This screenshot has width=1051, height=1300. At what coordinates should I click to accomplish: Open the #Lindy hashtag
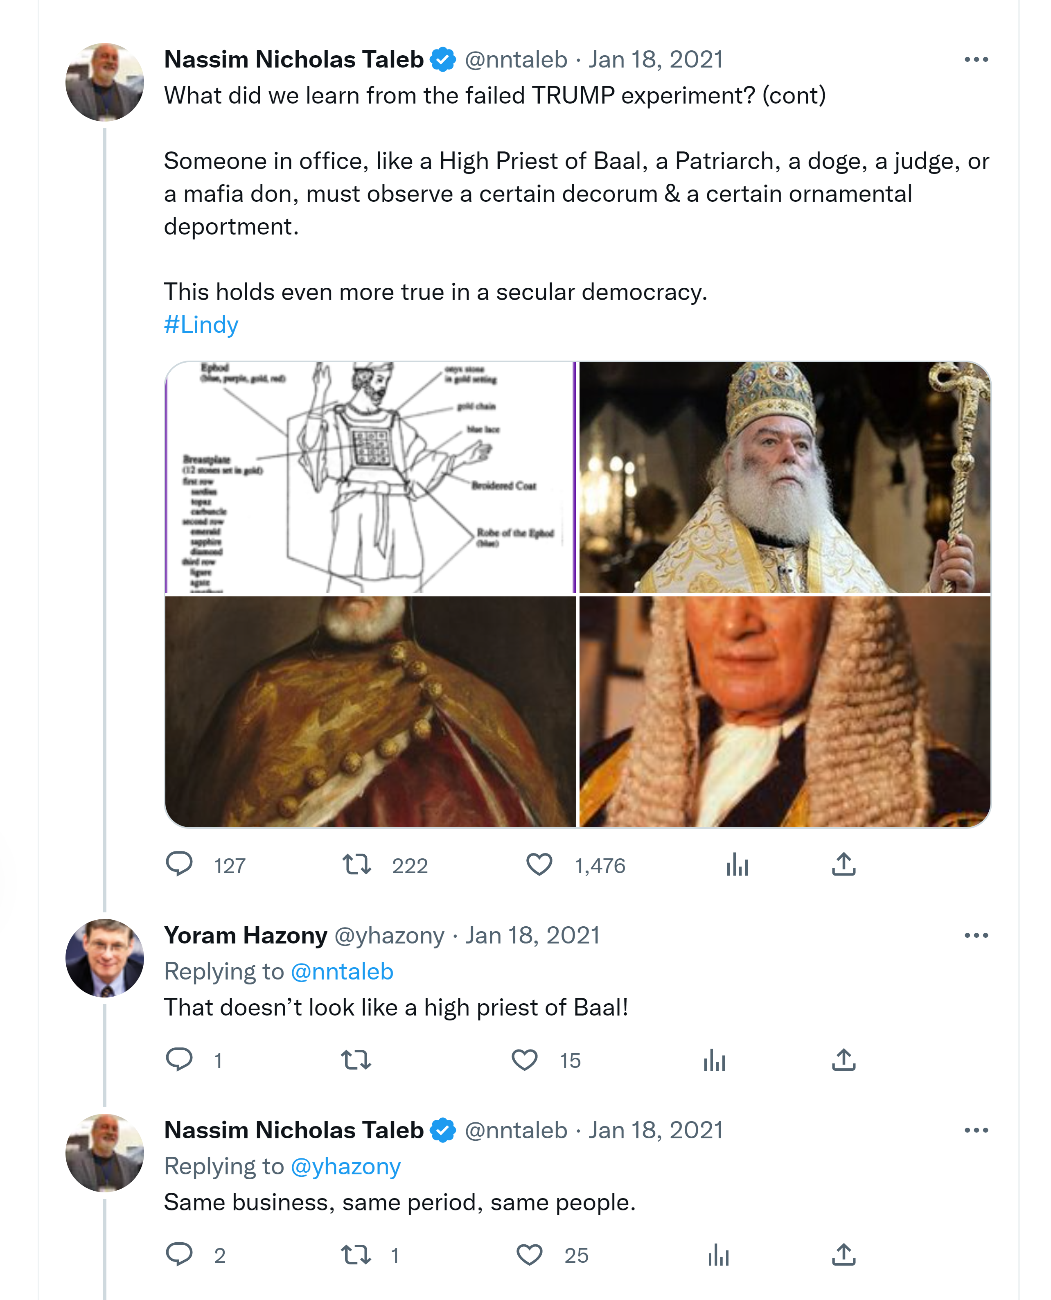click(201, 325)
